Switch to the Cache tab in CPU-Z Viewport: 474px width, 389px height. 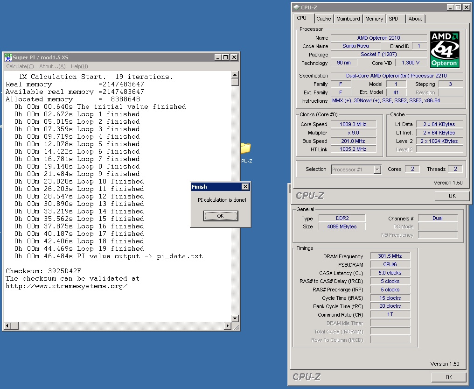[x=323, y=19]
